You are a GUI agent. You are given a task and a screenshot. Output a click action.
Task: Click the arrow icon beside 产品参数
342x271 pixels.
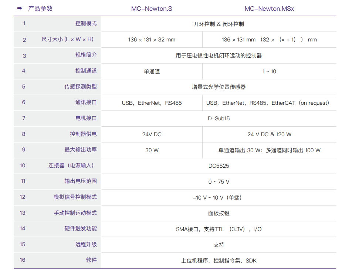(x=20, y=8)
